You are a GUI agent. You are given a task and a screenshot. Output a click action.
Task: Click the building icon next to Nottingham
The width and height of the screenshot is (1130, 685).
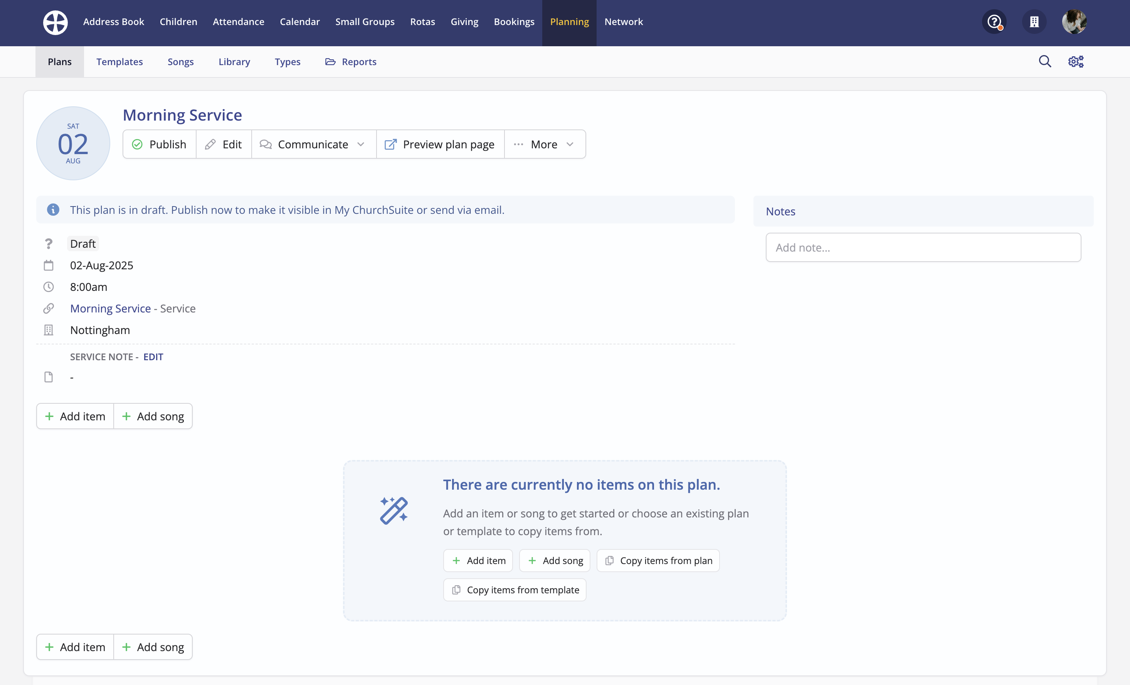(49, 330)
